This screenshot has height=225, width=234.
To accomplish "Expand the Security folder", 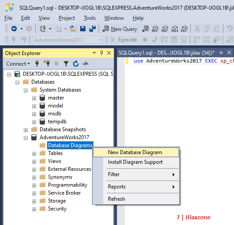I will 34,209.
